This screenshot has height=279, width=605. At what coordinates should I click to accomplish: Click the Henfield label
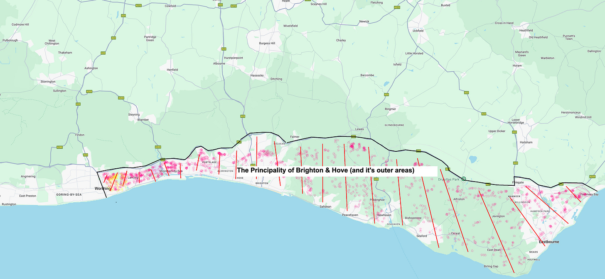172,70
